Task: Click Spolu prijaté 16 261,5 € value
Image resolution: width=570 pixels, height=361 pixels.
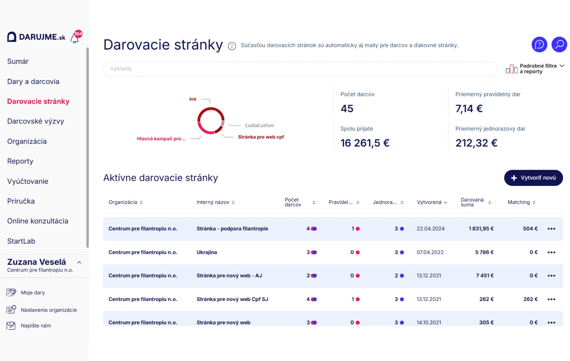Action: tap(365, 143)
